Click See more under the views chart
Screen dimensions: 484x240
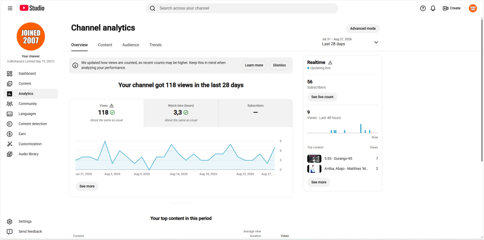pyautogui.click(x=87, y=186)
